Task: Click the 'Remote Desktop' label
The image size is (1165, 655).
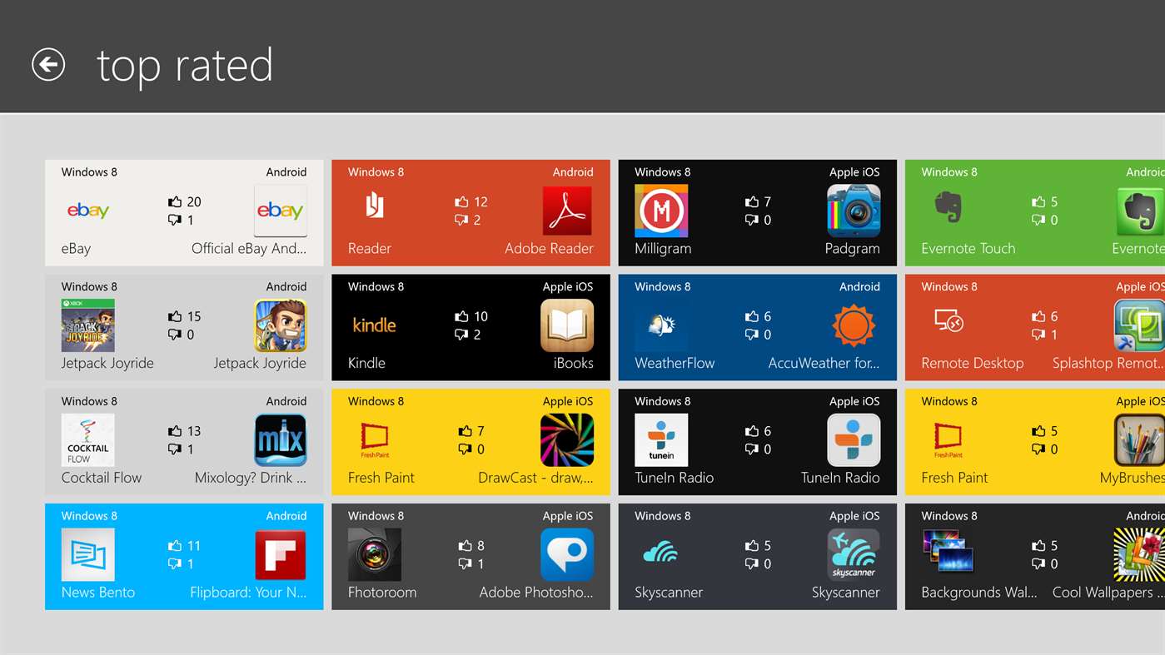Action: (x=972, y=363)
